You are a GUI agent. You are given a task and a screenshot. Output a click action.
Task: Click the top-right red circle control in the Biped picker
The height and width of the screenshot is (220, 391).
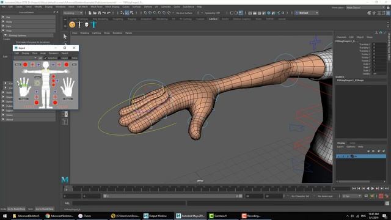(67, 65)
